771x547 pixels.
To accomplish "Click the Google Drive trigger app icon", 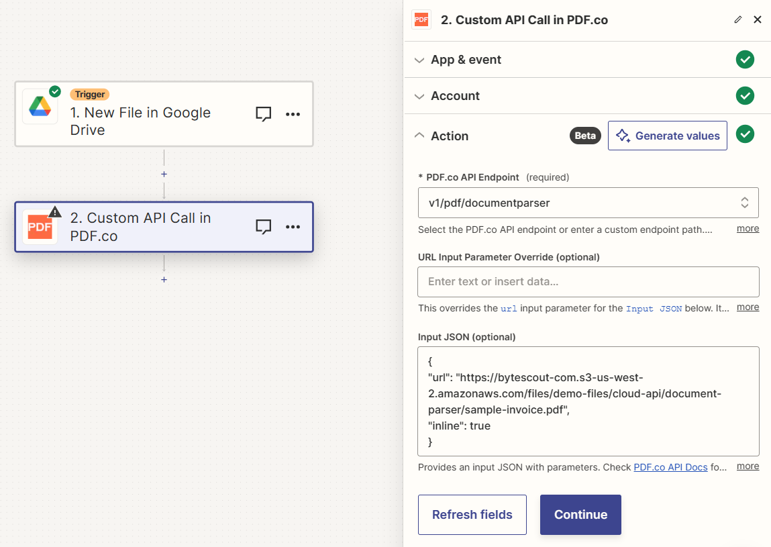I will (x=40, y=105).
